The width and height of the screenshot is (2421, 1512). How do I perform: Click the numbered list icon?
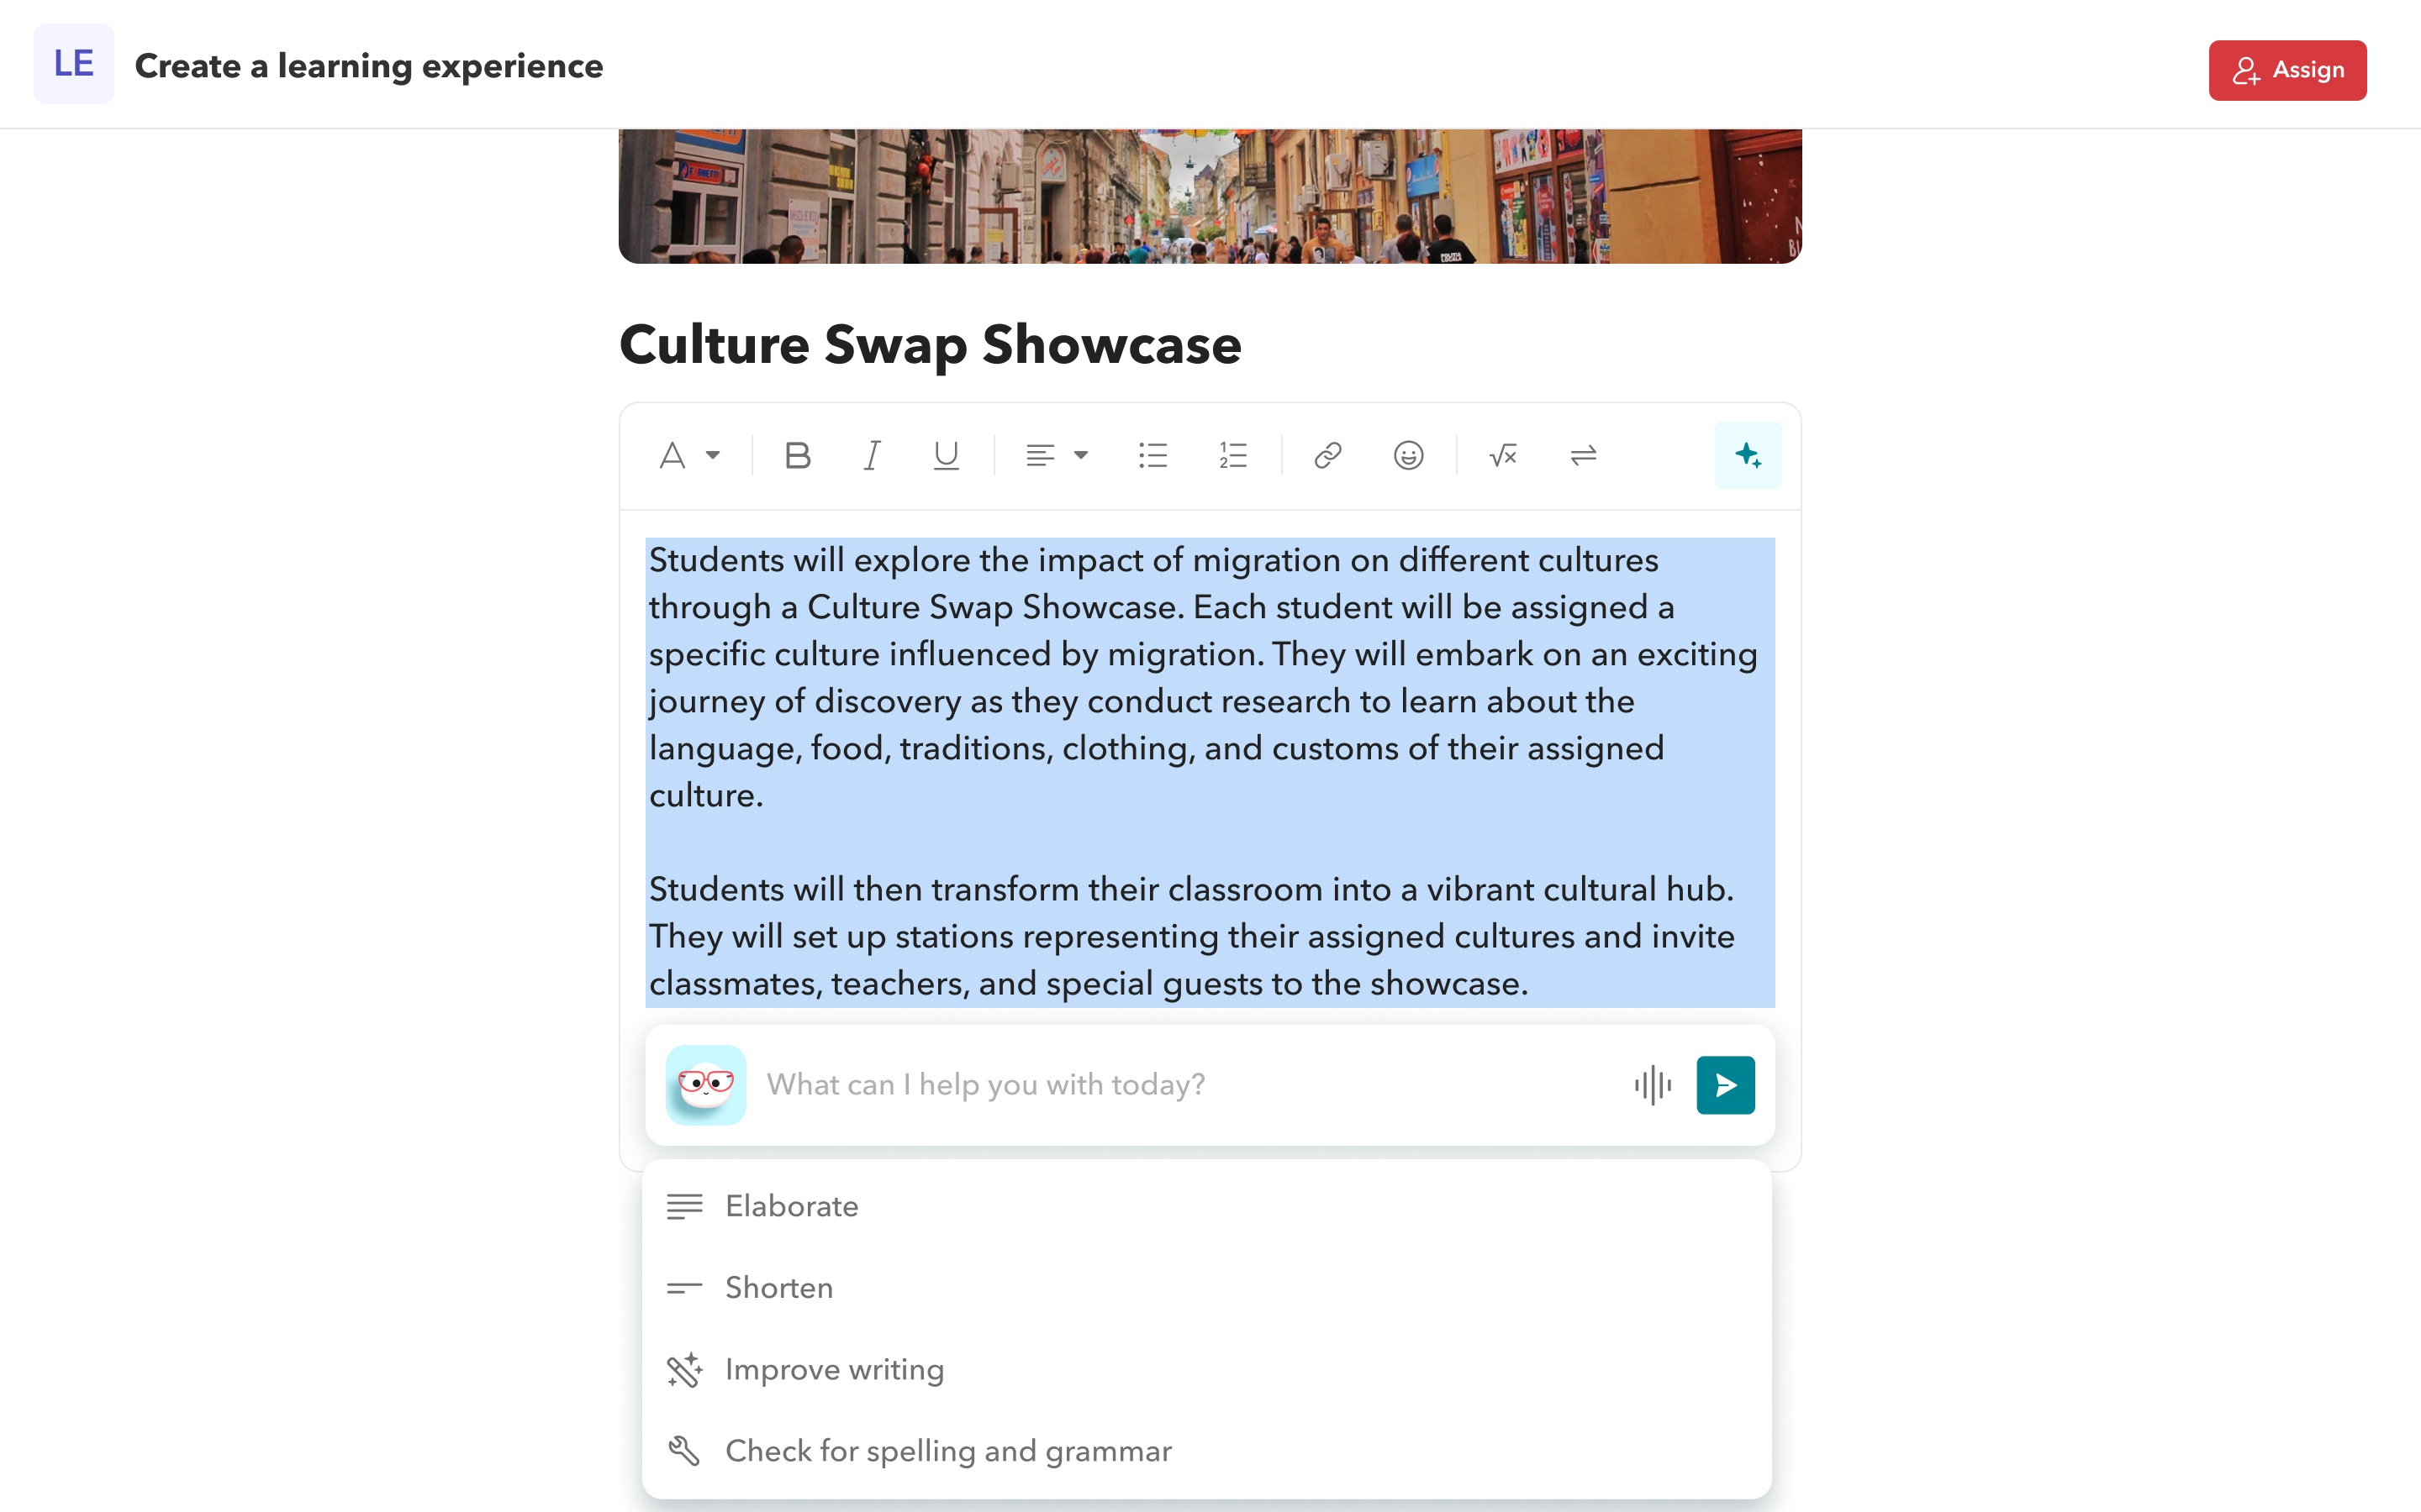1234,456
